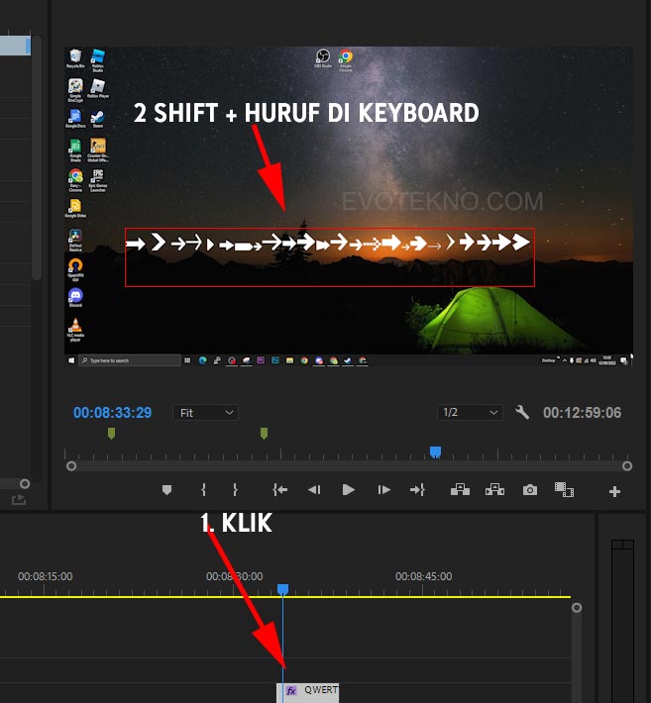651x703 pixels.
Task: Step forward one frame
Action: [x=383, y=489]
